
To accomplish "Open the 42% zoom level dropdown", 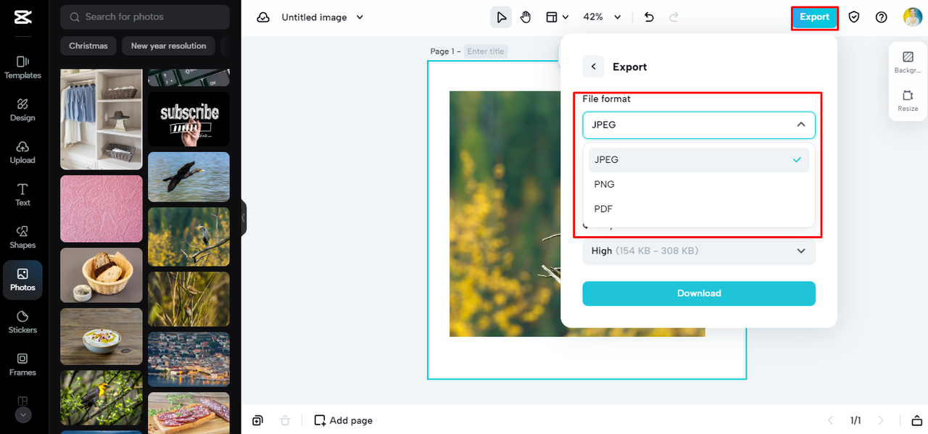I will point(602,17).
